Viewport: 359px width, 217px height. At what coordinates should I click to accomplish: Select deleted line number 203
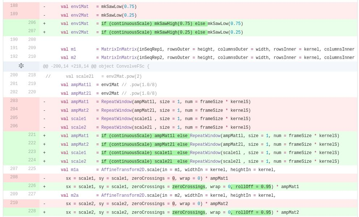pyautogui.click(x=14, y=101)
